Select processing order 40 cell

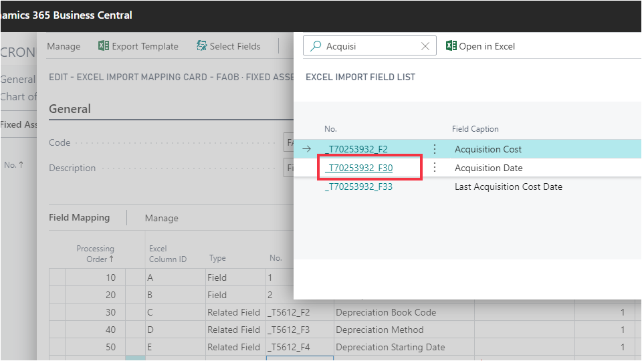tap(95, 330)
